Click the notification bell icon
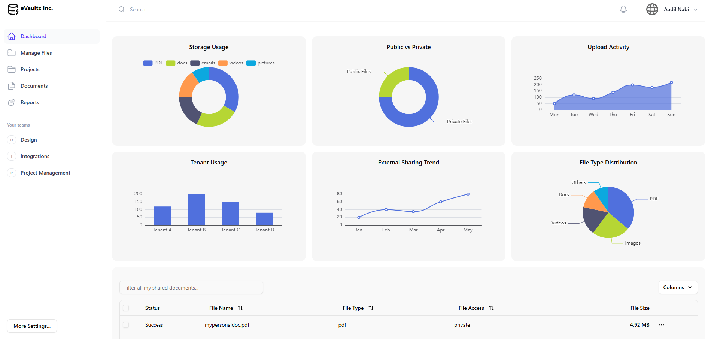The image size is (705, 339). pos(623,9)
